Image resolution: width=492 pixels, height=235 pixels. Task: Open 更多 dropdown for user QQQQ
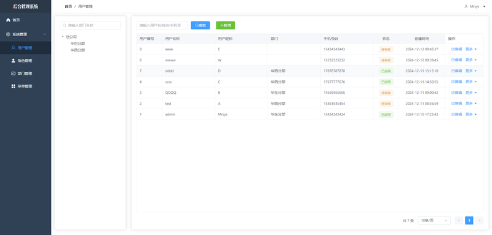(x=471, y=93)
